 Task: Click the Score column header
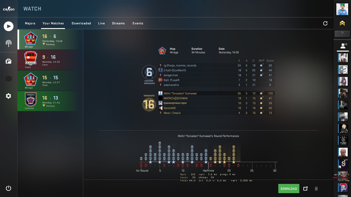coord(270,61)
